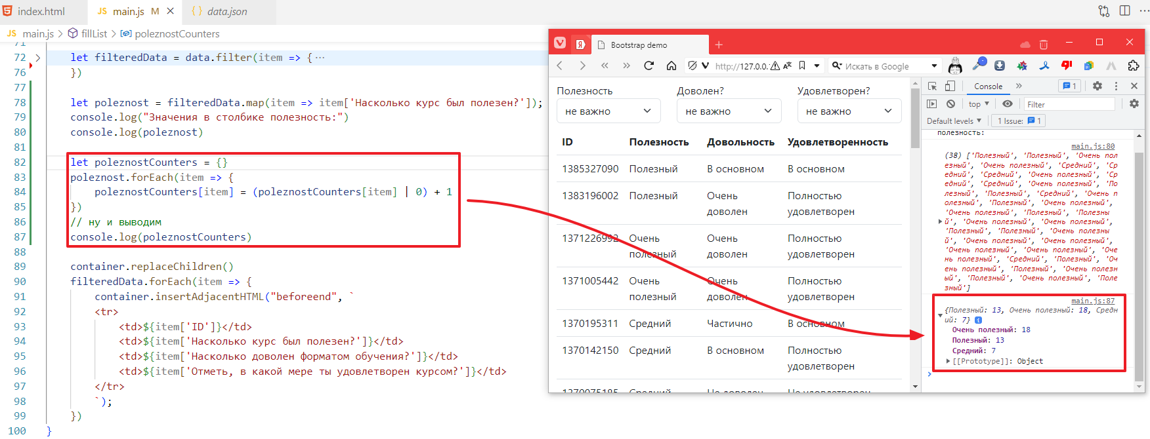Open the Удовлетворен? dropdown select
Viewport: 1150px width, 439px height.
tap(849, 111)
